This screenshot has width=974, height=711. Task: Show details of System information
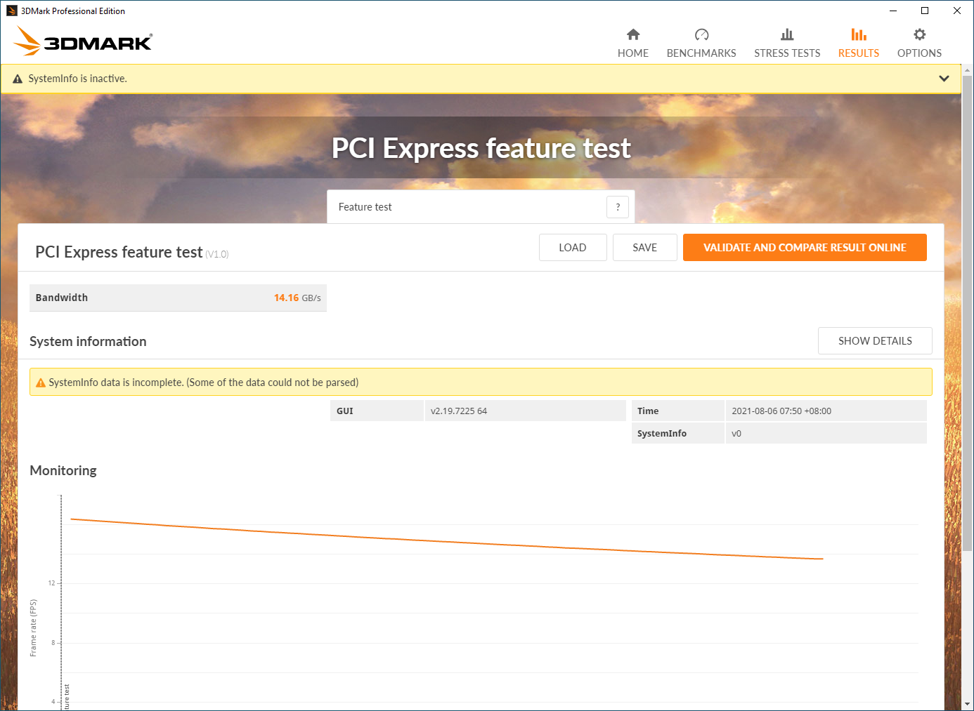(x=874, y=341)
